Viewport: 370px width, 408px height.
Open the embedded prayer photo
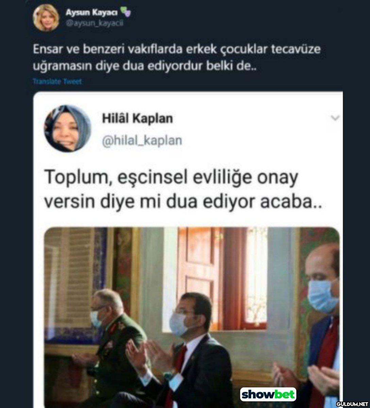coord(192,318)
